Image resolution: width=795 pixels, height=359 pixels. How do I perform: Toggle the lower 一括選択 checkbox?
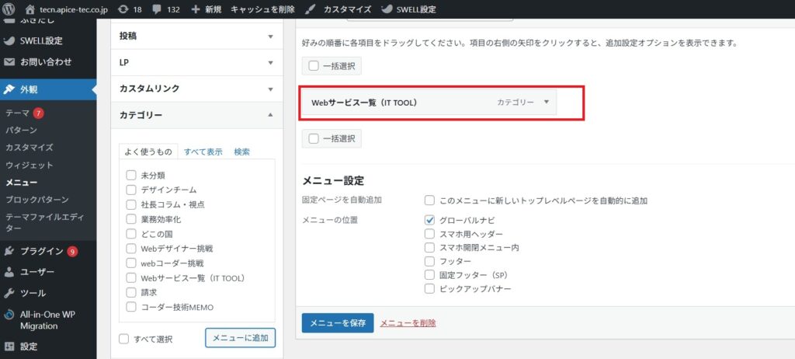coord(314,138)
